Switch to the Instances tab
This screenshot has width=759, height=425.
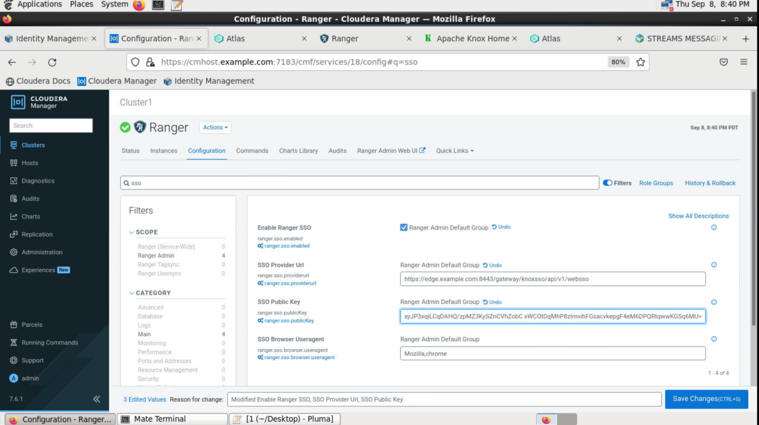point(164,151)
